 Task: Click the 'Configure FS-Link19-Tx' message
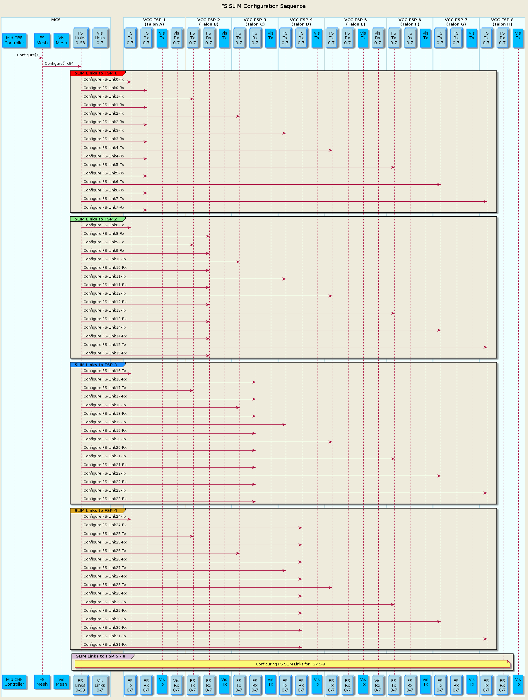pyautogui.click(x=105, y=422)
